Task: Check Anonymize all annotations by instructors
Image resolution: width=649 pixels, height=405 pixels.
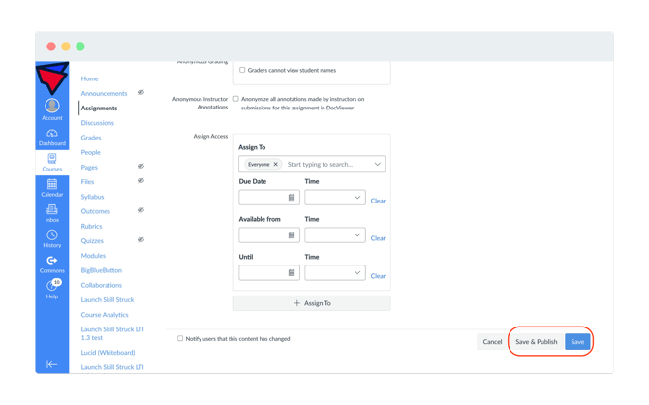Action: point(236,99)
